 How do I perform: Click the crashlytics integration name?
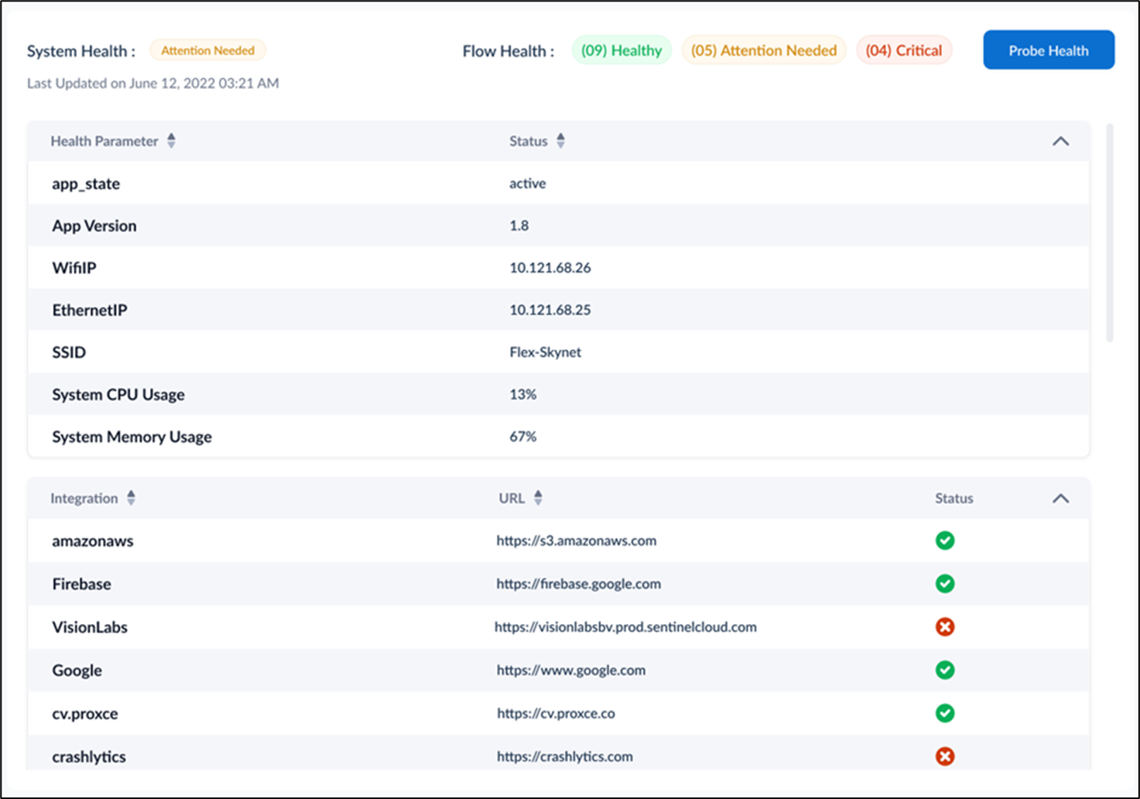click(89, 756)
